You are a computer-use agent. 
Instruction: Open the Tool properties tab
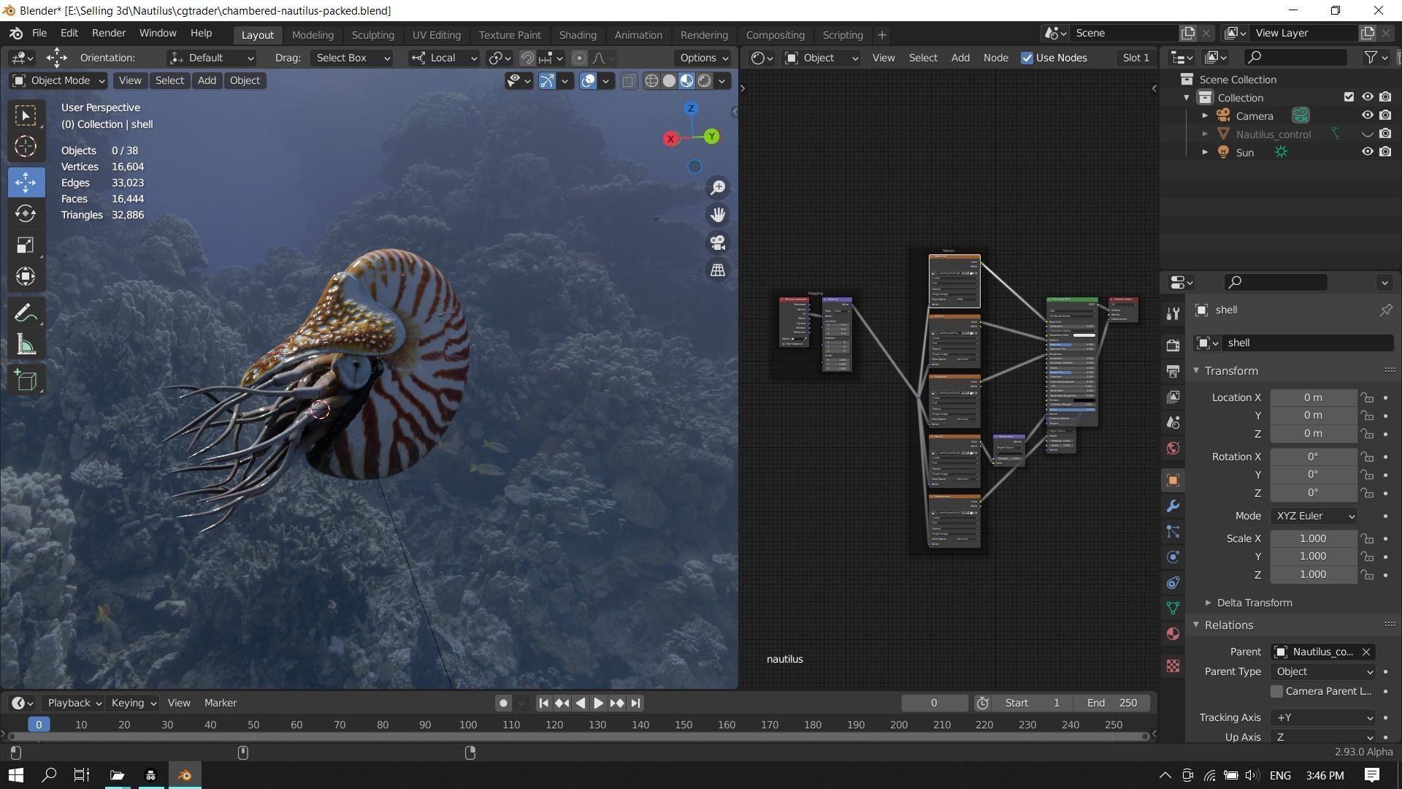pos(1173,313)
